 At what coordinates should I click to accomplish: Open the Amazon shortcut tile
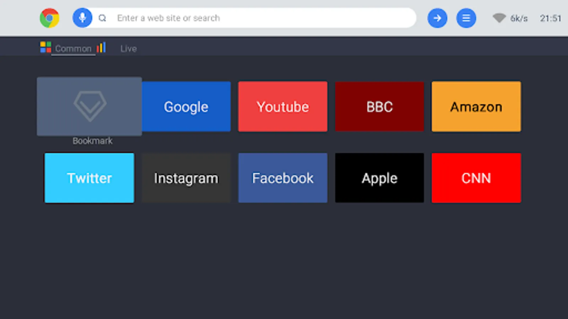(476, 107)
